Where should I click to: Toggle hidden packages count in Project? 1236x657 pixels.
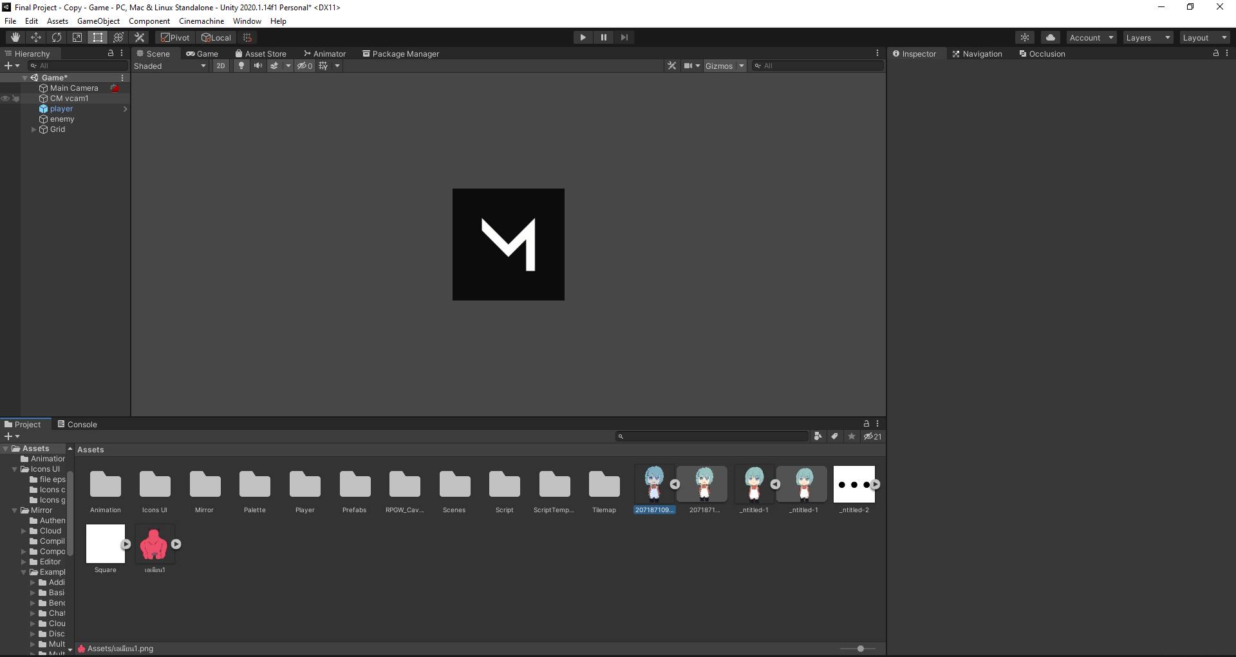(872, 436)
